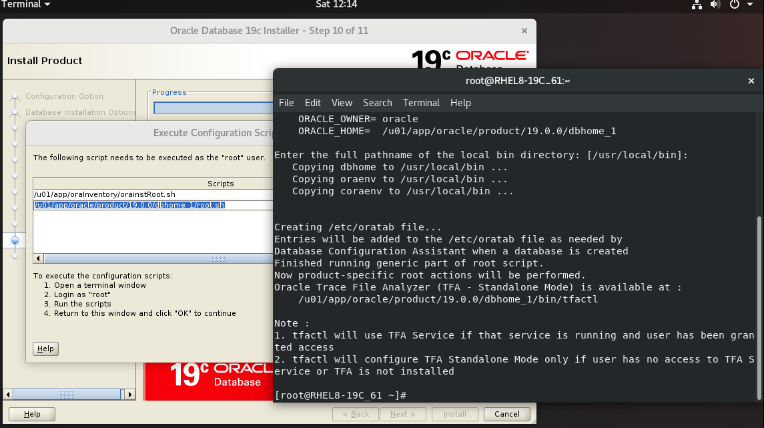764x428 pixels.
Task: Click Help in Execute Configuration Scripts dialog
Action: (46, 349)
